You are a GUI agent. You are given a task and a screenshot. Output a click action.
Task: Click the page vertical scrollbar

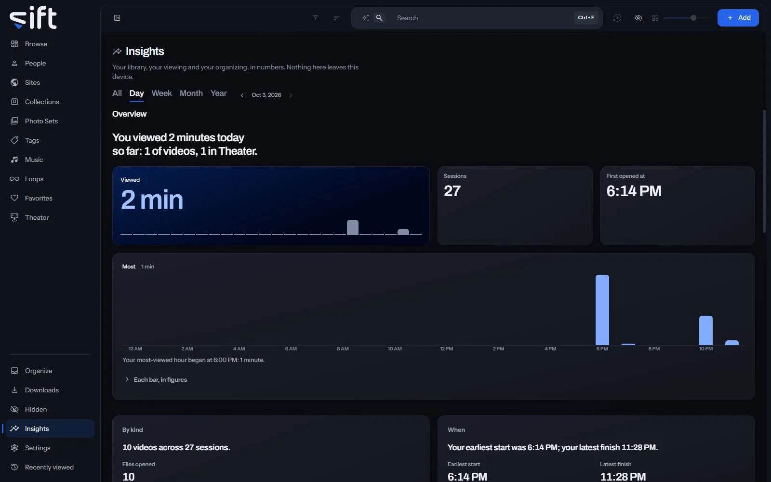(x=764, y=172)
